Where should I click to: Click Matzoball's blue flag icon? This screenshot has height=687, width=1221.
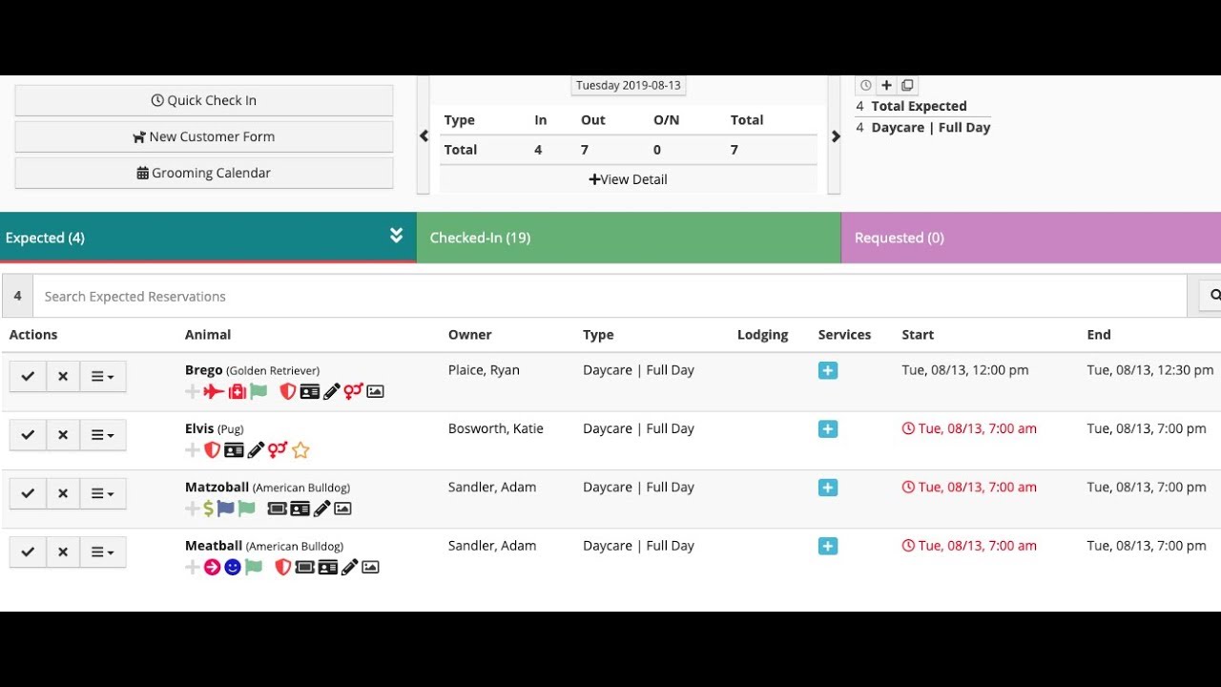click(x=225, y=509)
